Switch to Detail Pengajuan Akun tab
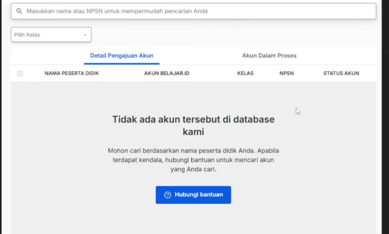 coord(122,56)
